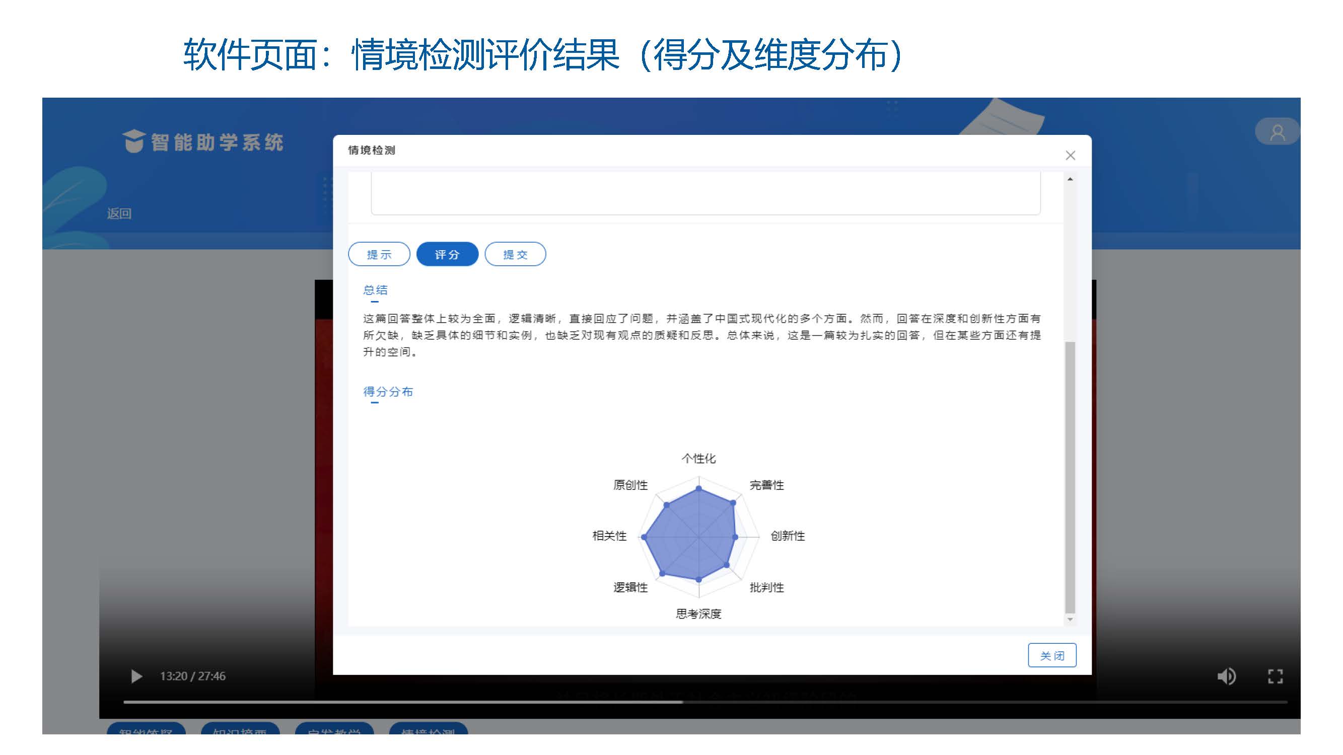Image resolution: width=1343 pixels, height=755 pixels.
Task: Click the dialog scrollbar down arrow
Action: 1070,619
